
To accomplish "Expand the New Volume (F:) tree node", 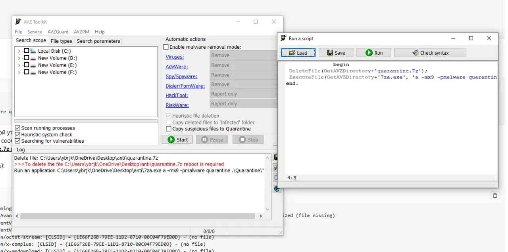I will (19, 72).
